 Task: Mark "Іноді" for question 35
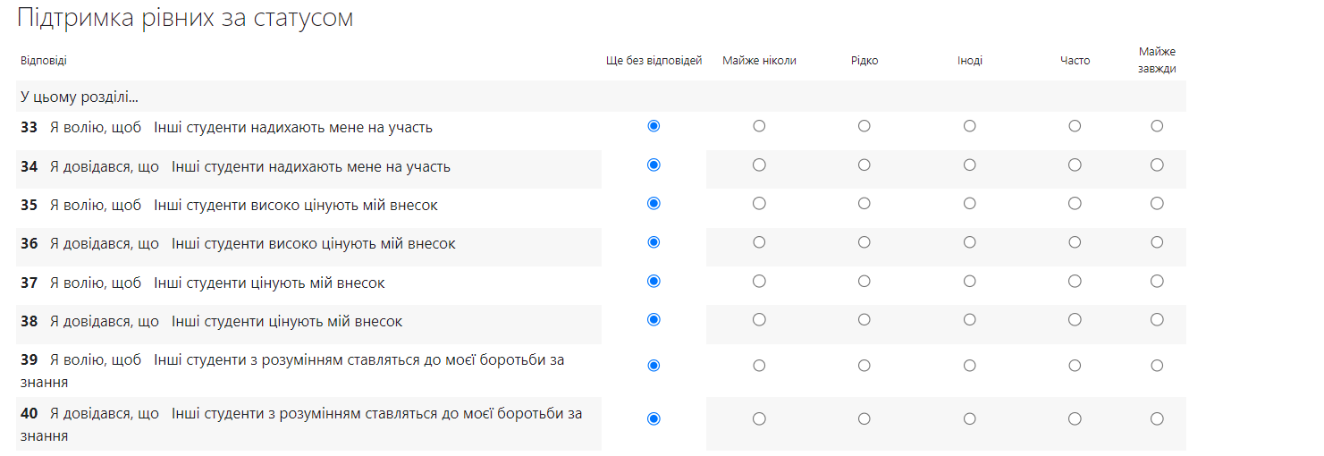tap(970, 203)
